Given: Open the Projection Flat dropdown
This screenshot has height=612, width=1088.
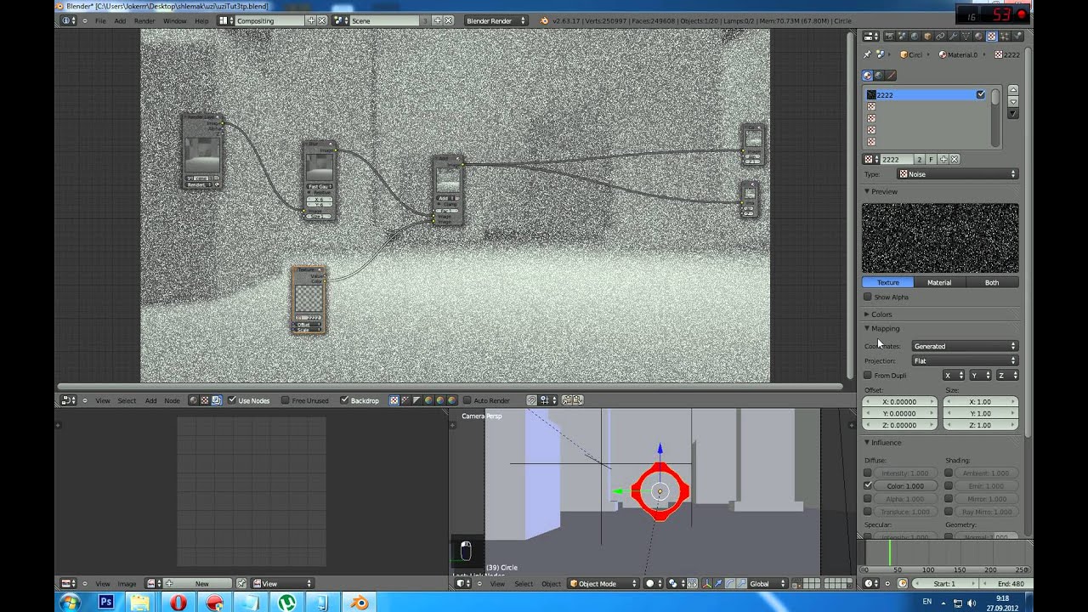Looking at the screenshot, I should [965, 360].
